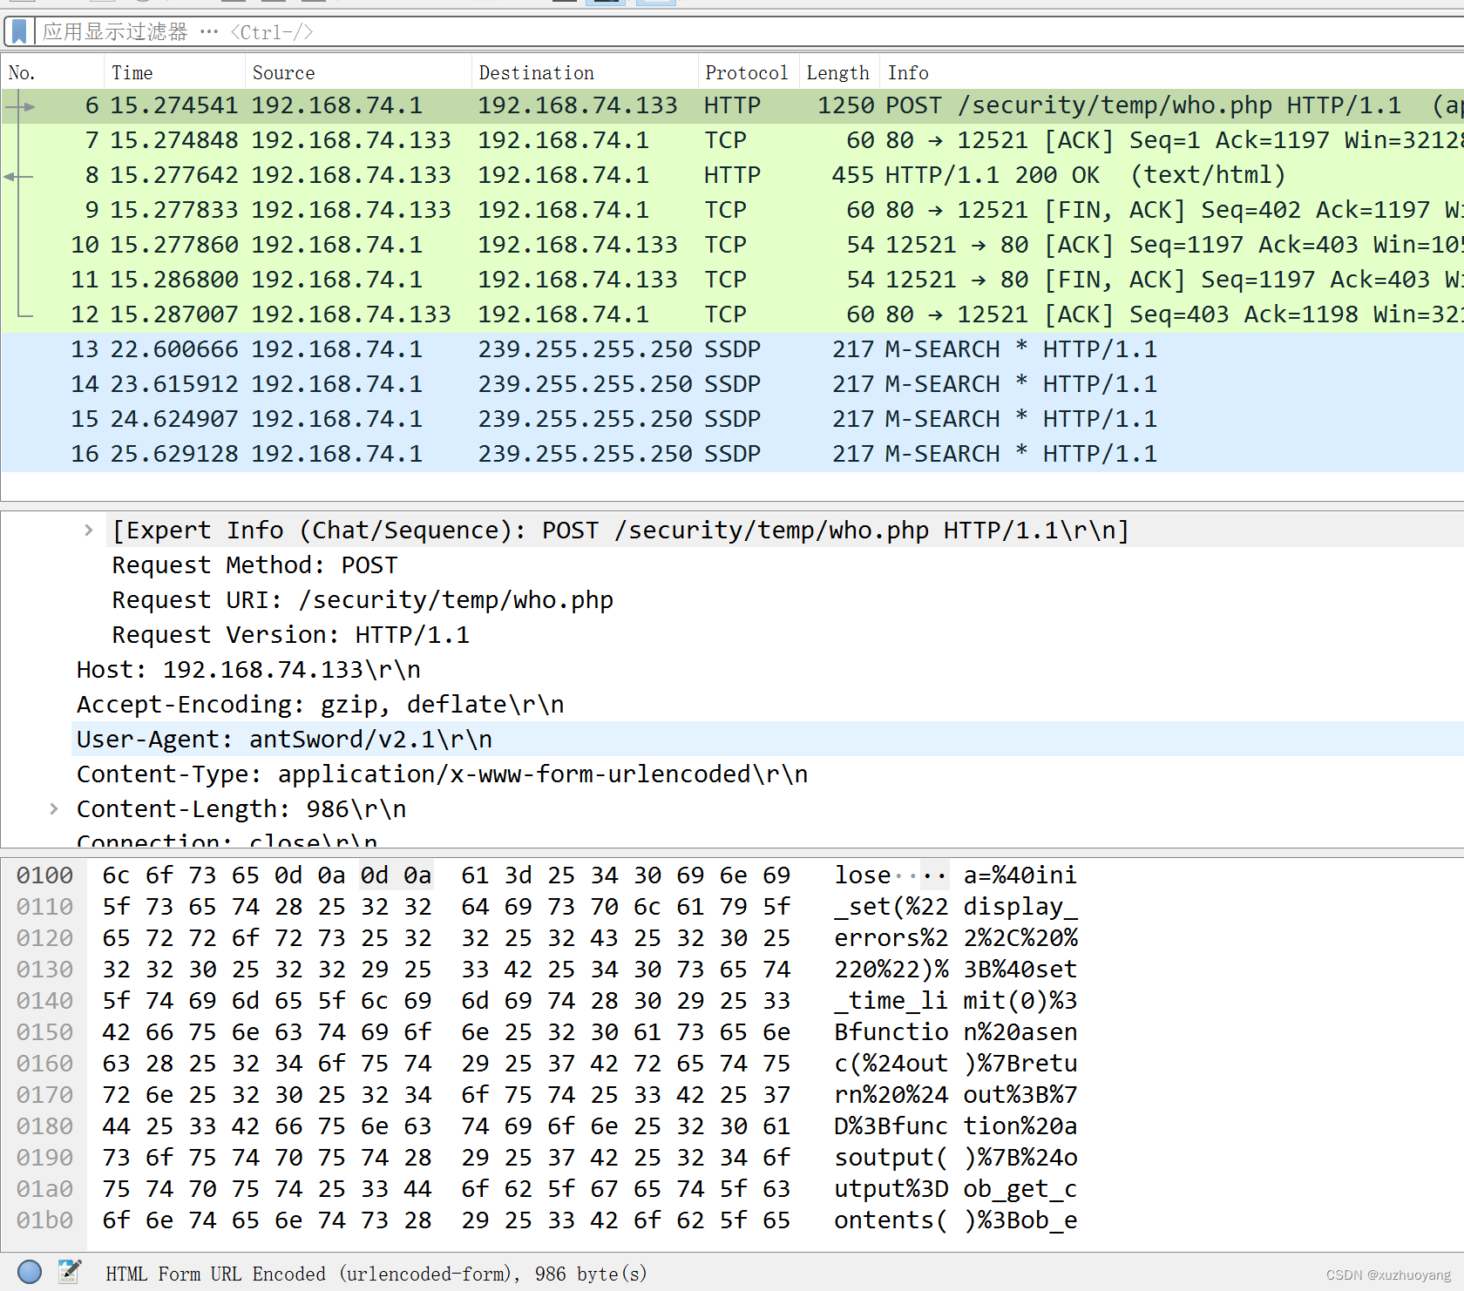Select Request URI: /security/temp/who.php line
1464x1291 pixels.
[x=363, y=600]
